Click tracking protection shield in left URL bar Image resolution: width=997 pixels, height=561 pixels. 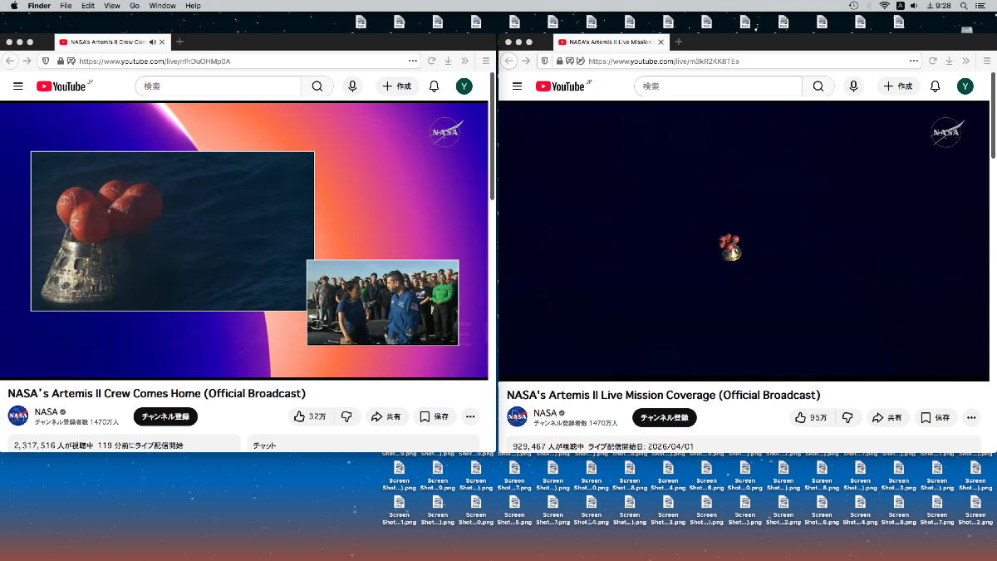click(x=45, y=61)
